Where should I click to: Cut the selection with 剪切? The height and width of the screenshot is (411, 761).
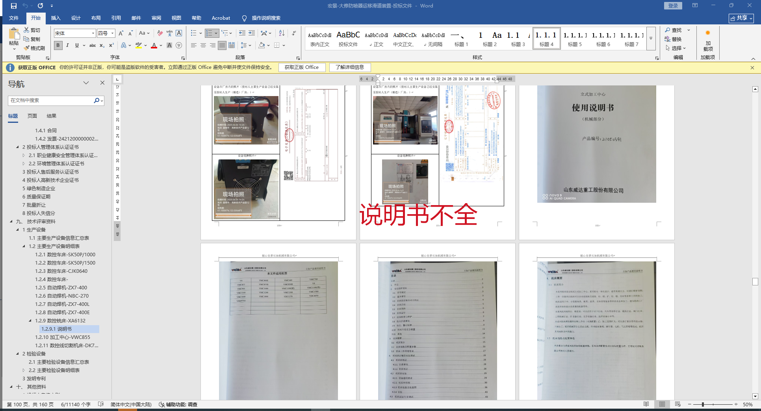pyautogui.click(x=32, y=30)
